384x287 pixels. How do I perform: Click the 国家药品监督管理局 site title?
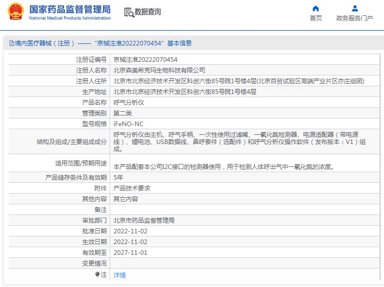(70, 9)
